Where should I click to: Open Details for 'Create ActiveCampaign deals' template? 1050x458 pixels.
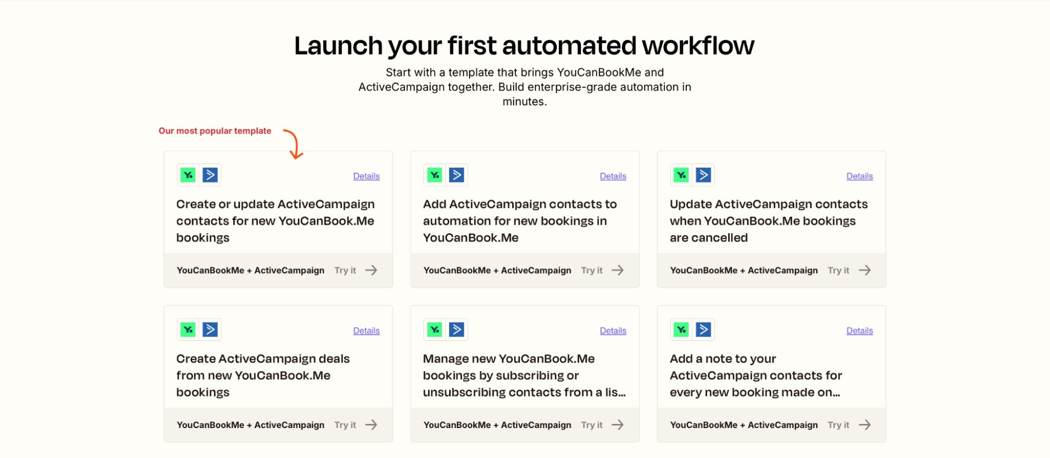366,330
